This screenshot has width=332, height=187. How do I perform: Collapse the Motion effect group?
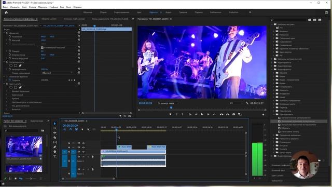pyautogui.click(x=4, y=33)
